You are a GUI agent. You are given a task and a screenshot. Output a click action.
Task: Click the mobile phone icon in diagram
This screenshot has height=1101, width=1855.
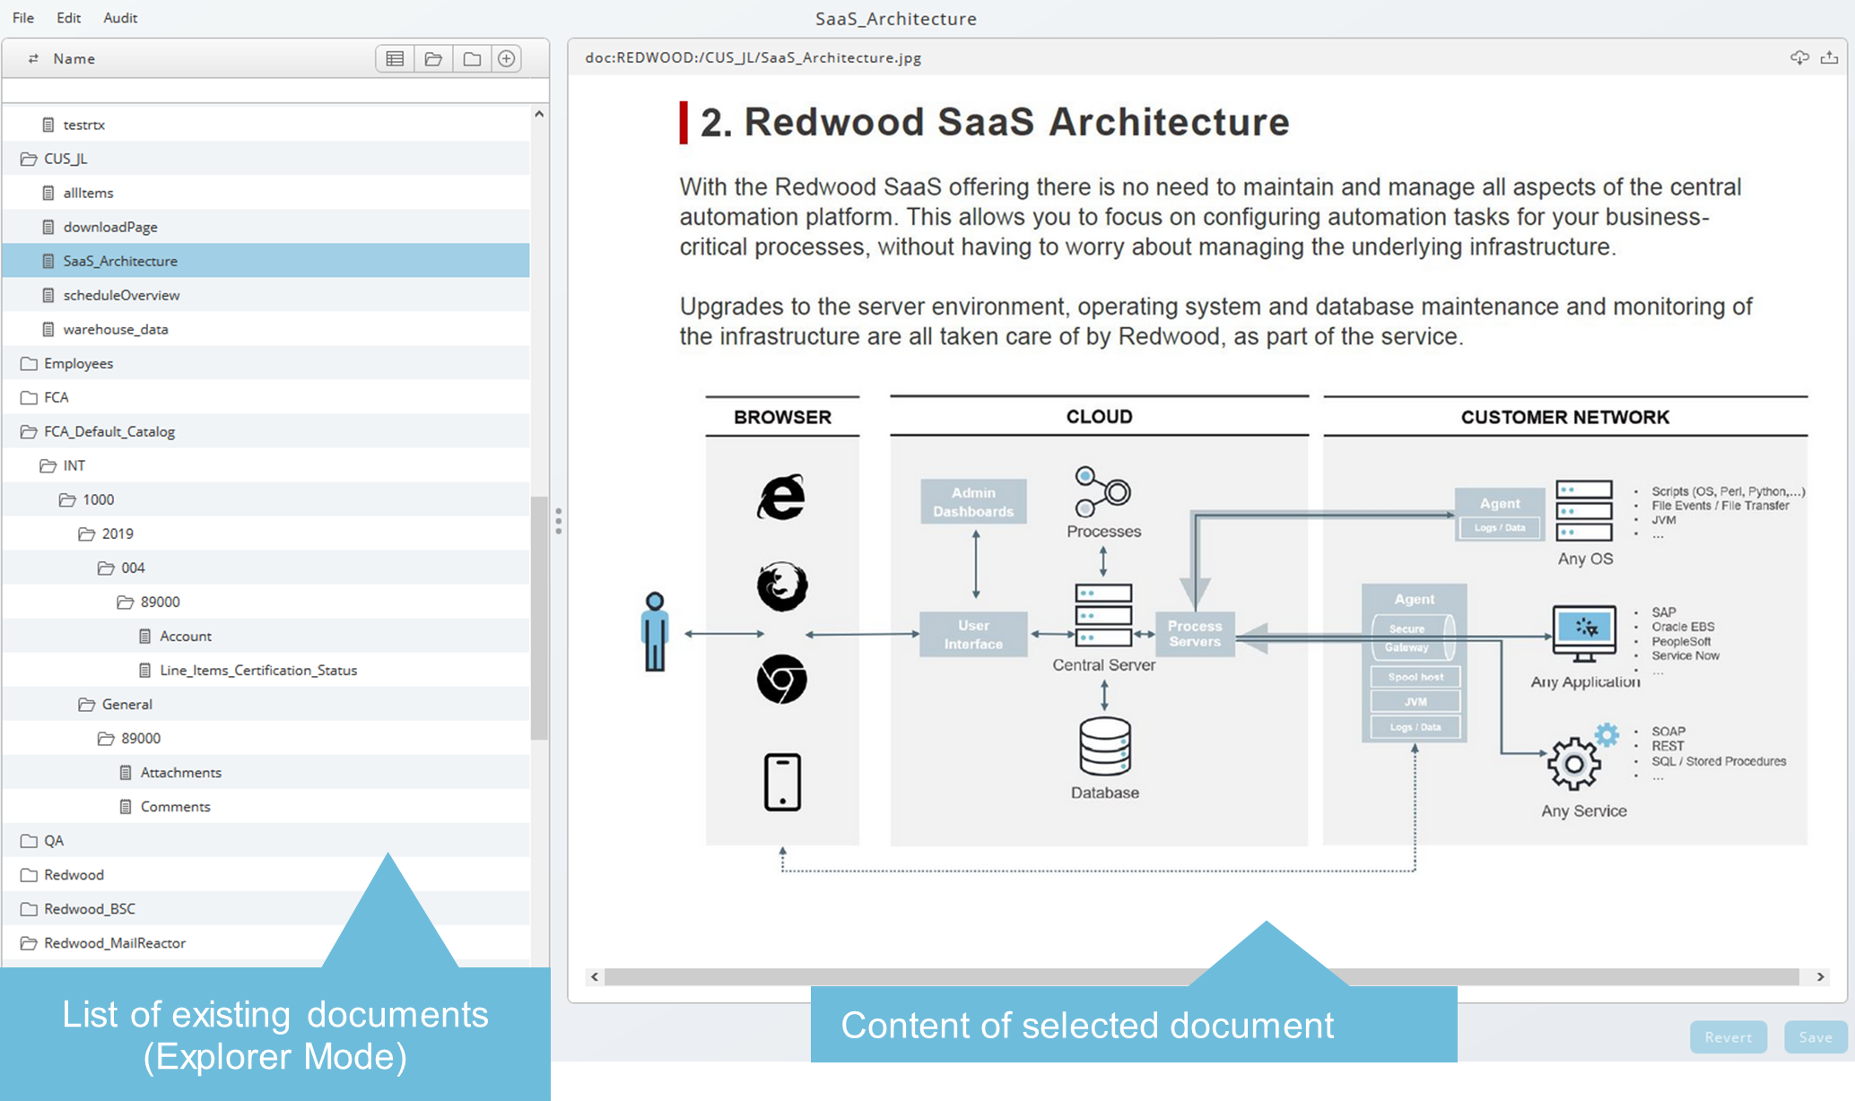(x=782, y=783)
